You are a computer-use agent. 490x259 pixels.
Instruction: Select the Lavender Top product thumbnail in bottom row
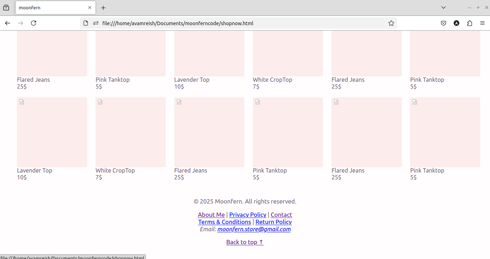pos(52,132)
